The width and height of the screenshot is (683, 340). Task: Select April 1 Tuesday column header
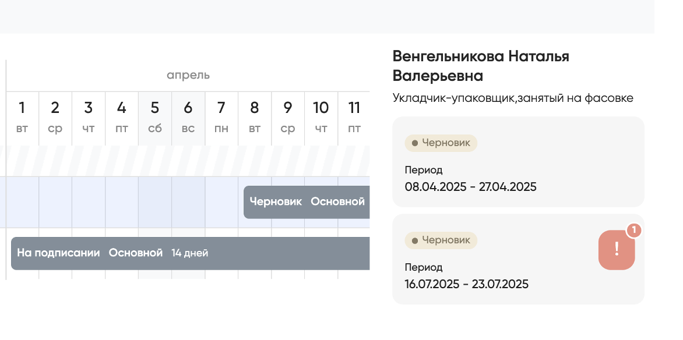pyautogui.click(x=22, y=118)
